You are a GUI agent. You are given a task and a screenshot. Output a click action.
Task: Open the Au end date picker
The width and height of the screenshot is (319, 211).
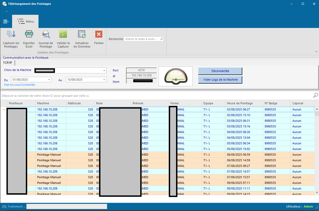104,80
